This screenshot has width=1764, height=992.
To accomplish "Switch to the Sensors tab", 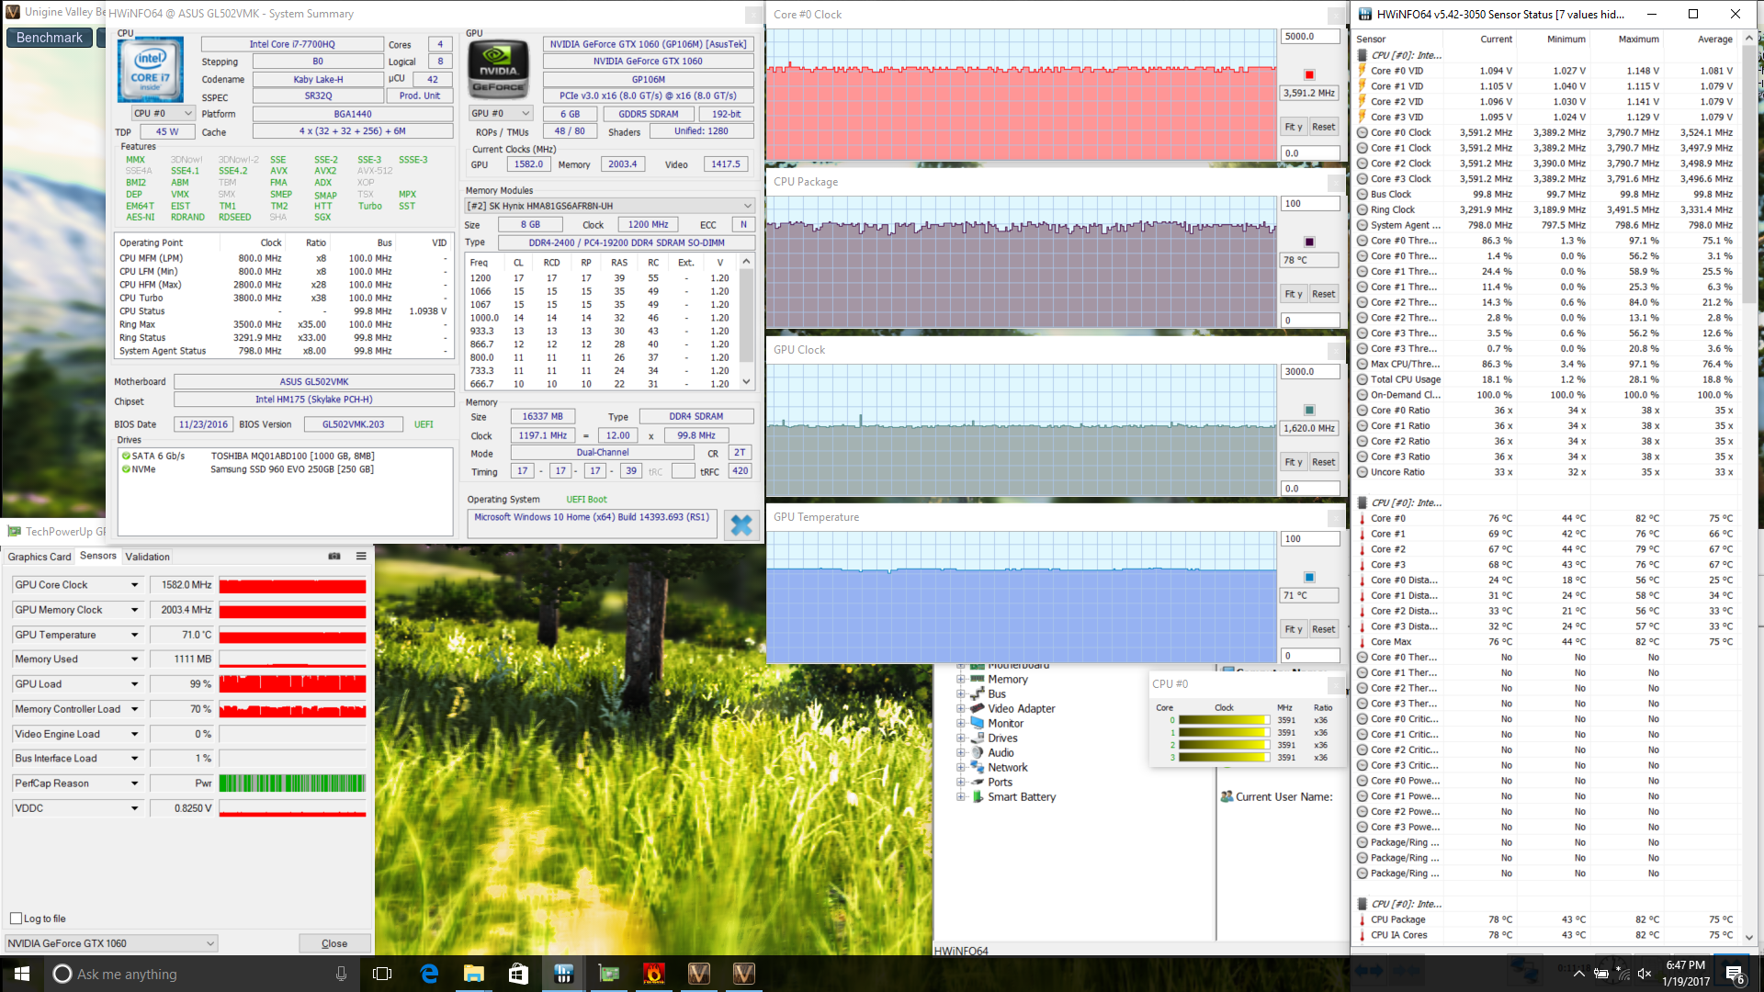I will [98, 556].
